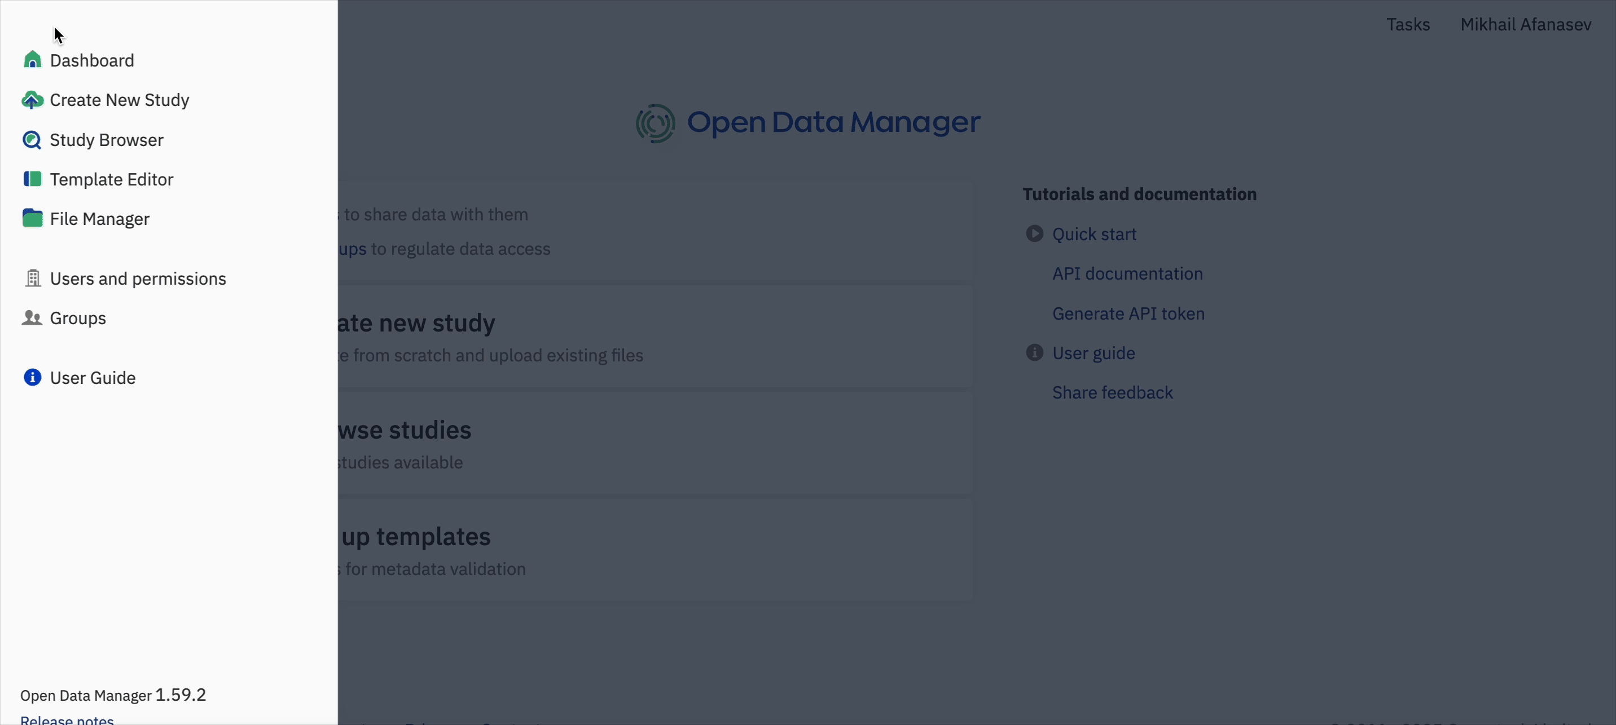
Task: Select Create New Study in the sidebar
Action: [120, 100]
